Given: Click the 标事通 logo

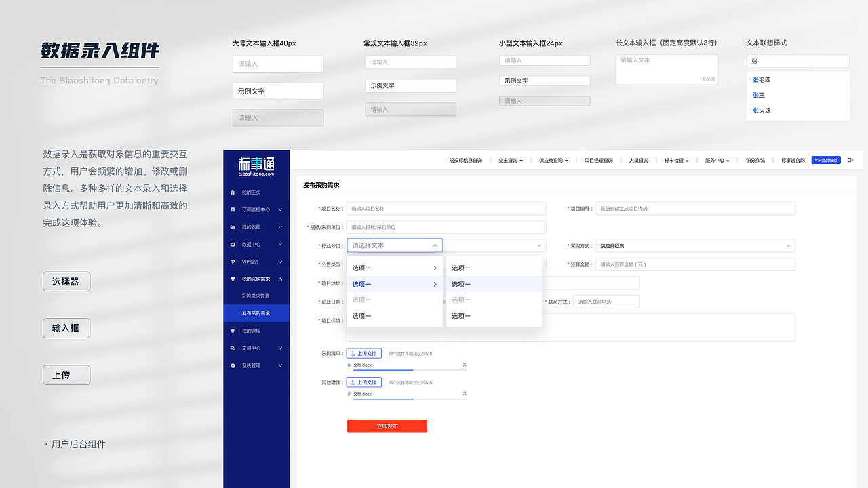Looking at the screenshot, I should point(256,166).
